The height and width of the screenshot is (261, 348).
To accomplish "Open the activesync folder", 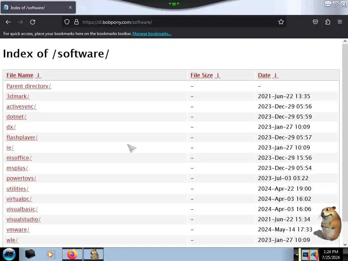I will click(21, 106).
